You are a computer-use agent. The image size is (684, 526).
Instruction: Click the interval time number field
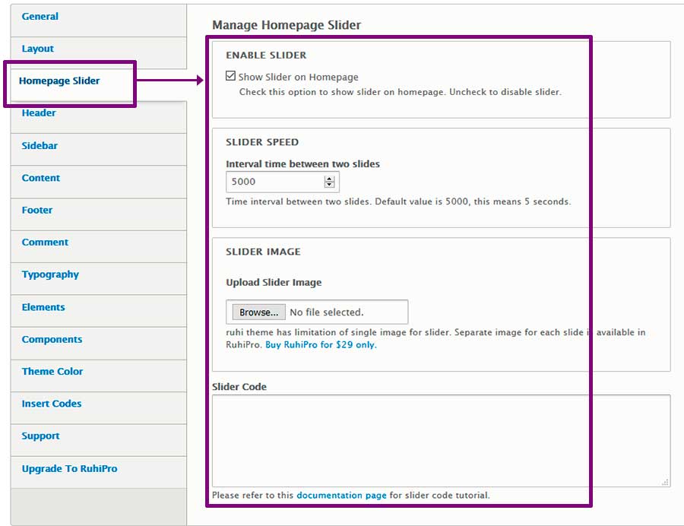click(274, 182)
